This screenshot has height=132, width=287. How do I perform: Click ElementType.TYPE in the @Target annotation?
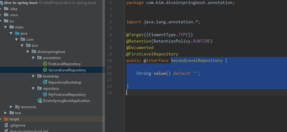tap(168, 35)
